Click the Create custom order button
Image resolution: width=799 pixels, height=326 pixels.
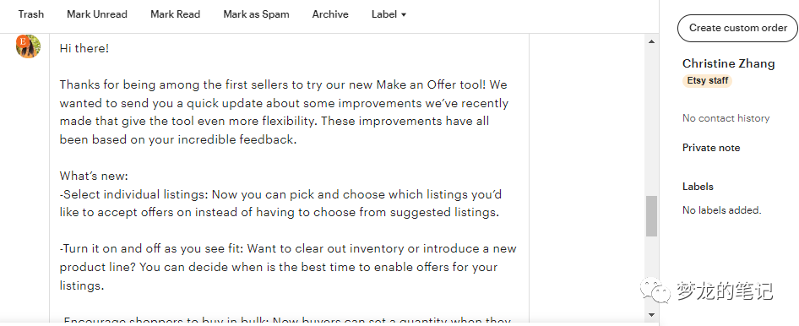coord(738,28)
